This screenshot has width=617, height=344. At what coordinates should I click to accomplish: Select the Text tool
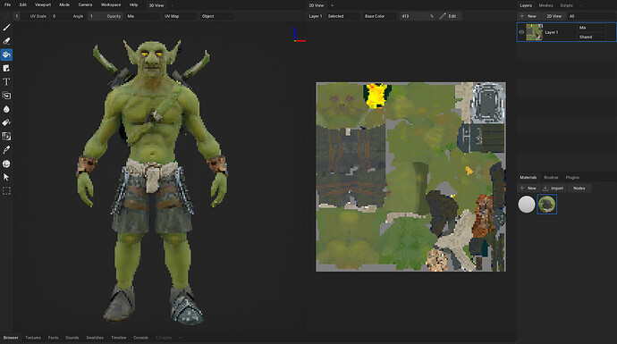pyautogui.click(x=6, y=82)
